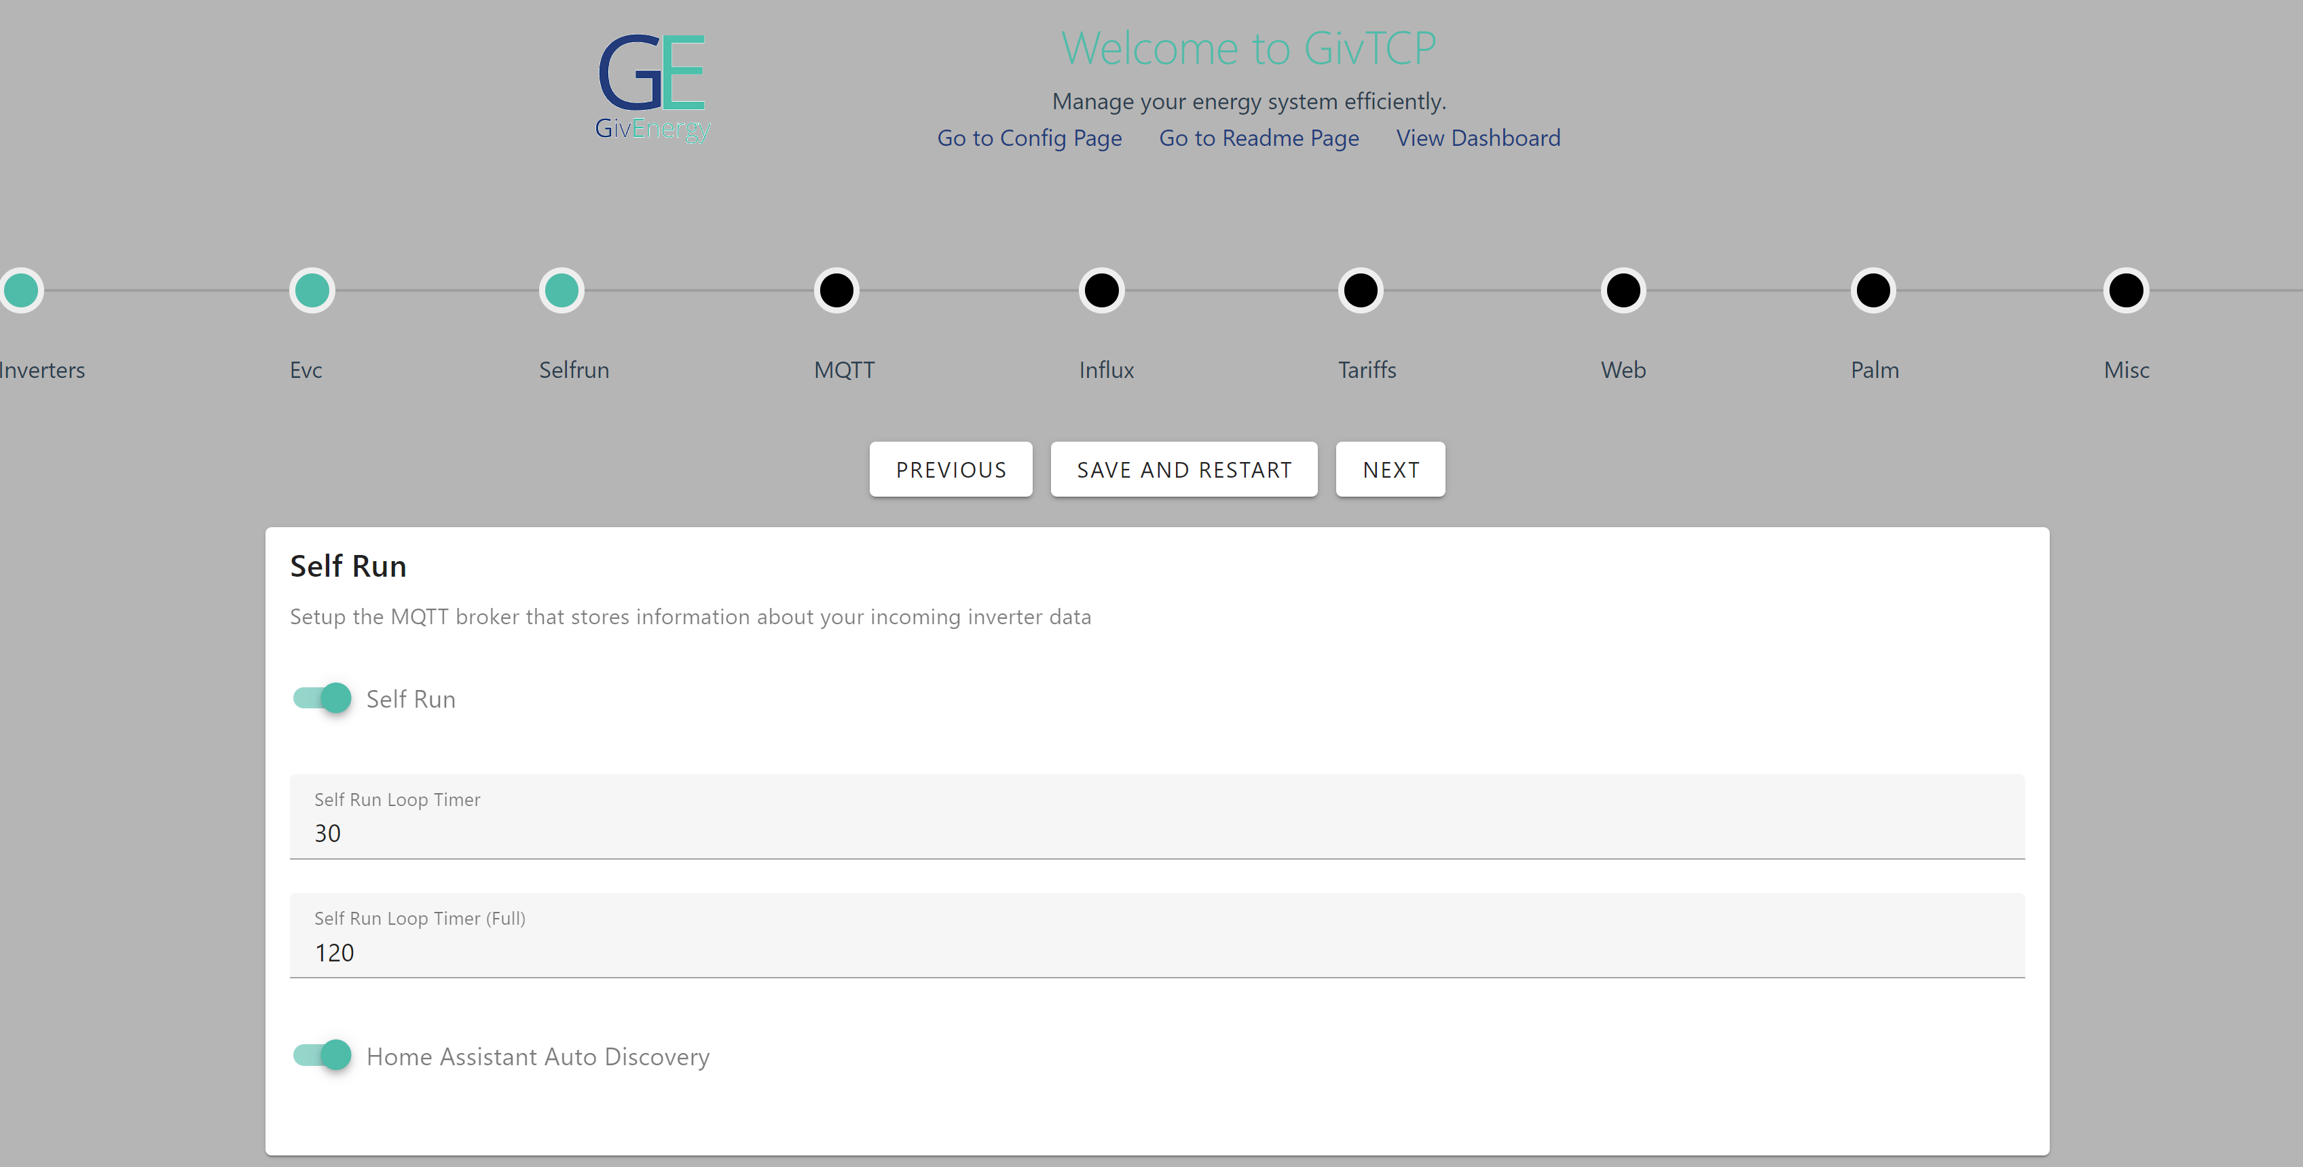The width and height of the screenshot is (2303, 1167).
Task: Focus Self Run Loop Timer (Full) field
Action: pos(1156,952)
